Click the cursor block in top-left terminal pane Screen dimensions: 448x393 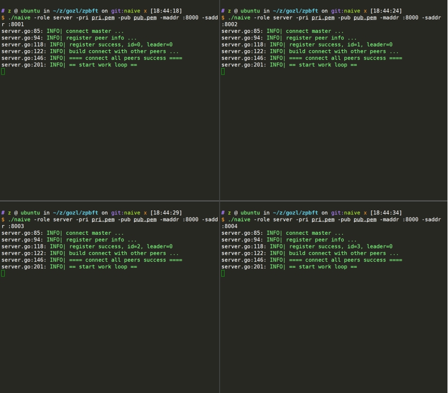[3, 71]
